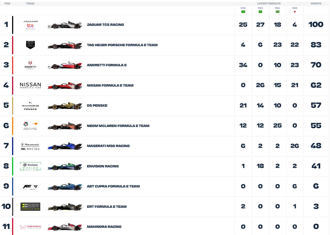Click the Maserati MSG Racing logo
The width and height of the screenshot is (330, 235).
point(30,146)
